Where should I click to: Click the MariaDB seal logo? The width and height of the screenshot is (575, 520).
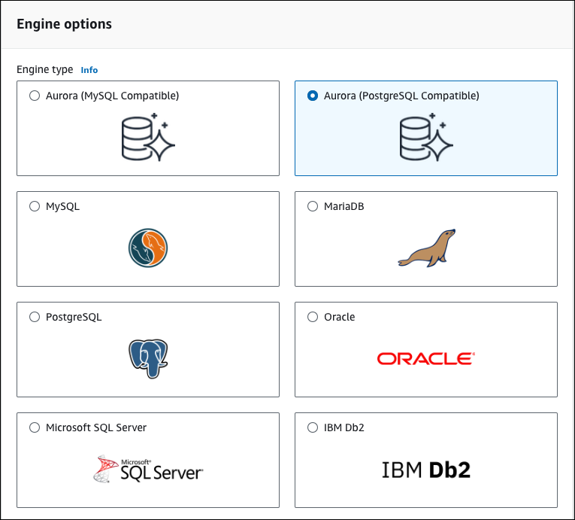click(x=426, y=248)
